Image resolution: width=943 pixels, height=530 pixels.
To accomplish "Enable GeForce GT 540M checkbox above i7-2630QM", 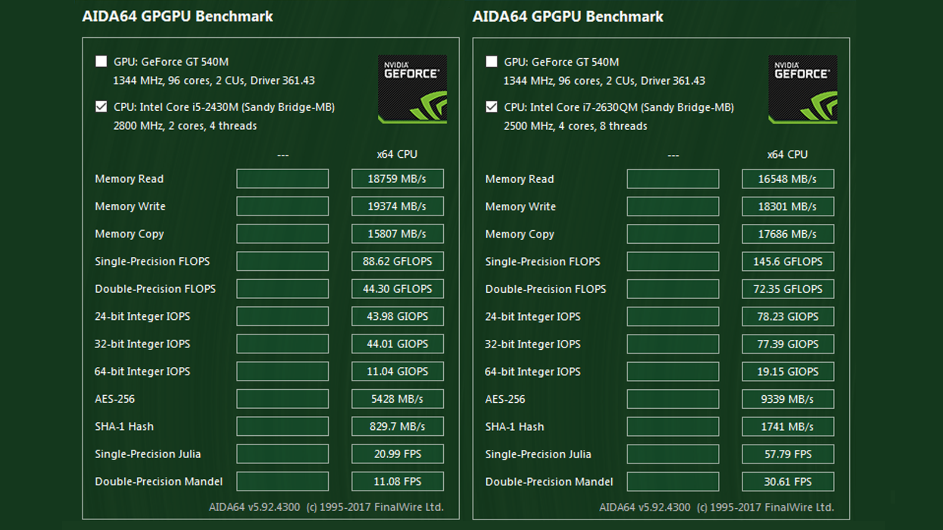I will pyautogui.click(x=492, y=61).
